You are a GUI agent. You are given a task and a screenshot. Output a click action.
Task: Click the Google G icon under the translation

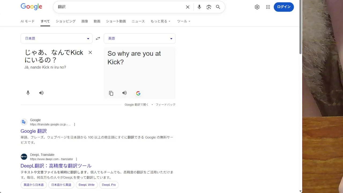[138, 93]
